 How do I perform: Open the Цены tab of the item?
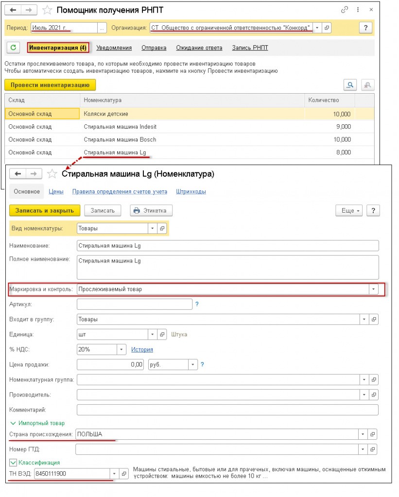tap(56, 191)
